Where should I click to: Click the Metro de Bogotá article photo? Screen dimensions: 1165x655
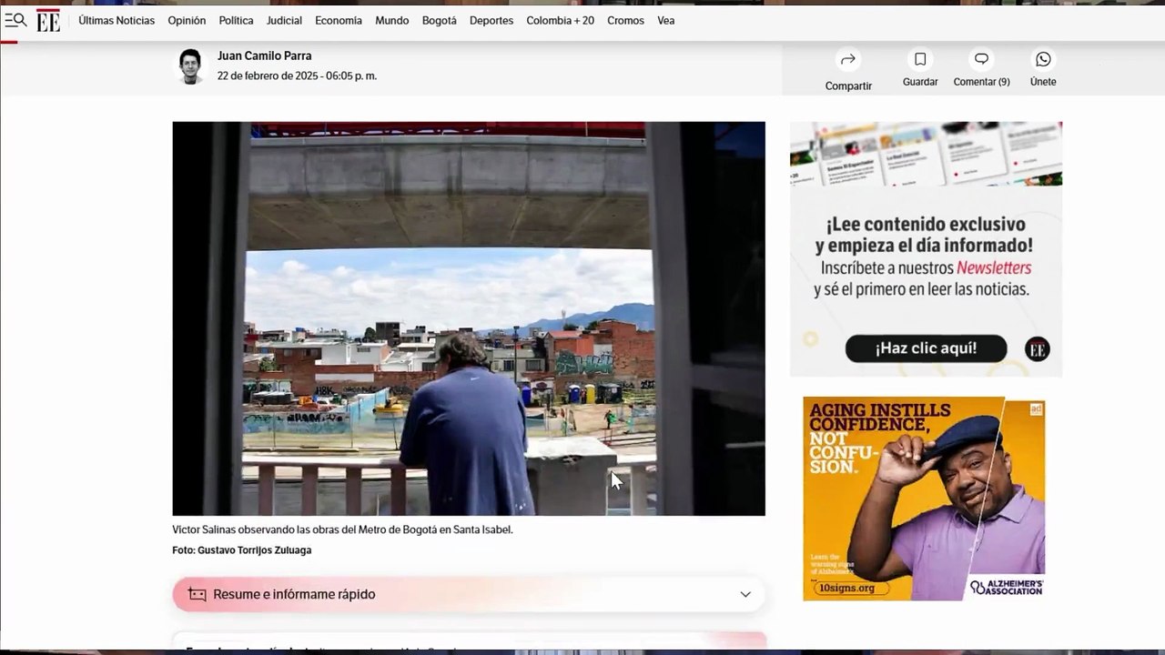tap(469, 318)
